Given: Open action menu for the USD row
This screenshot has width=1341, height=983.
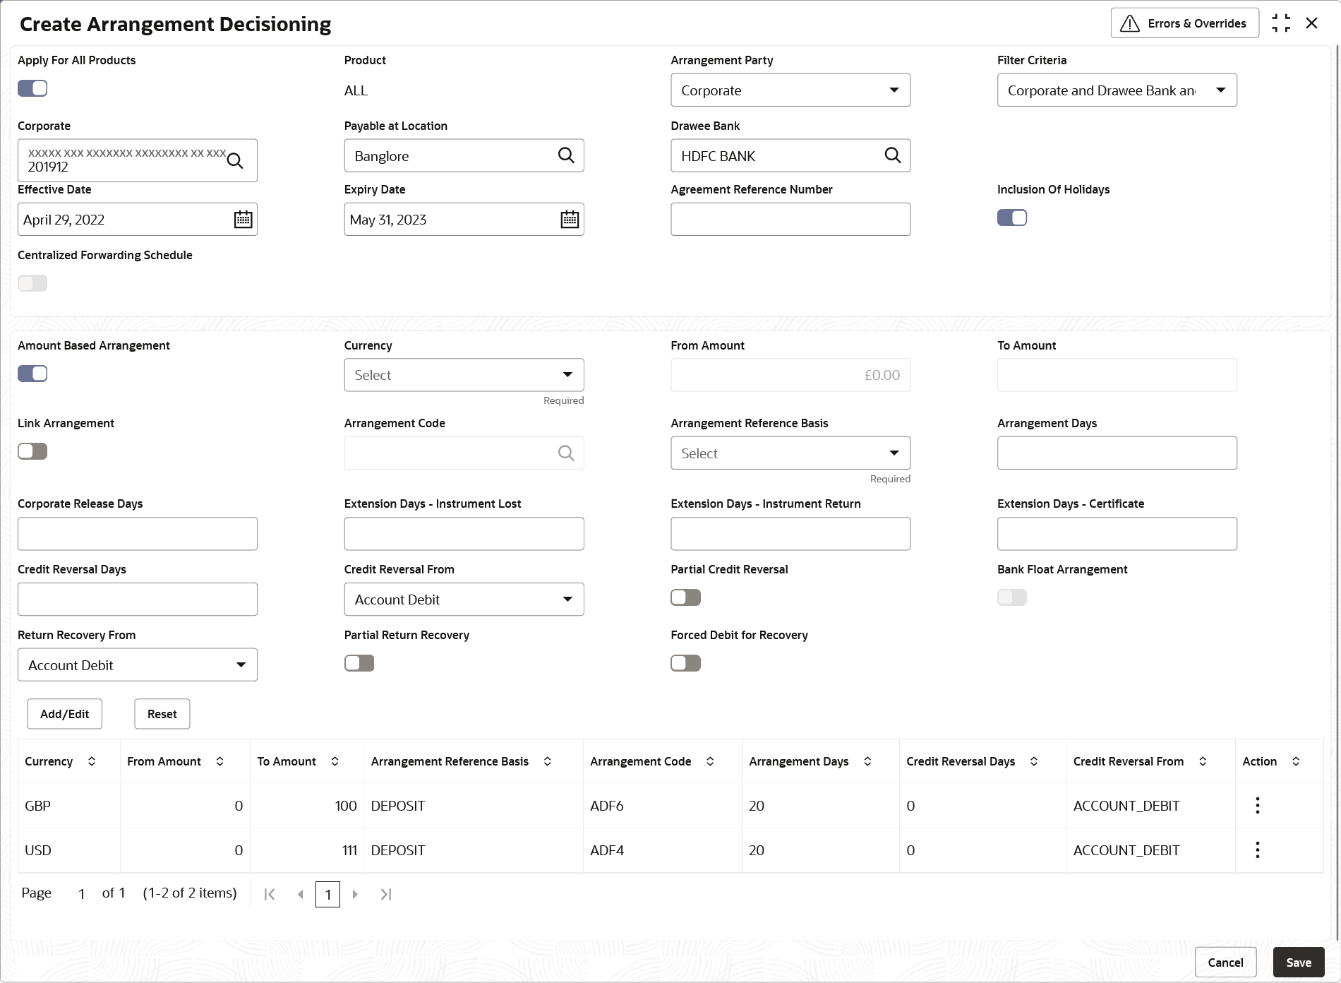Looking at the screenshot, I should (x=1257, y=850).
